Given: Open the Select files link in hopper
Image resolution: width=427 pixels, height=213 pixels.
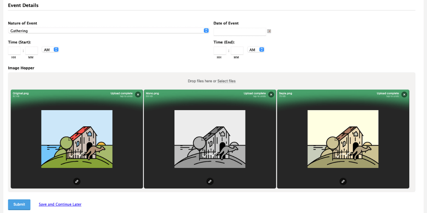Looking at the screenshot, I should coord(226,81).
